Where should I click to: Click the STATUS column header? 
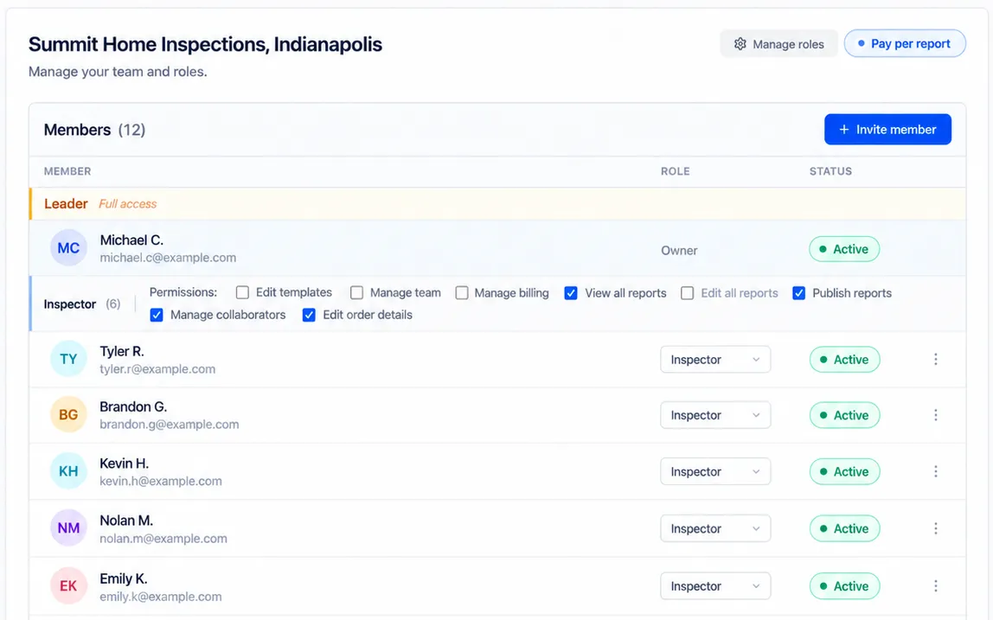pyautogui.click(x=830, y=171)
